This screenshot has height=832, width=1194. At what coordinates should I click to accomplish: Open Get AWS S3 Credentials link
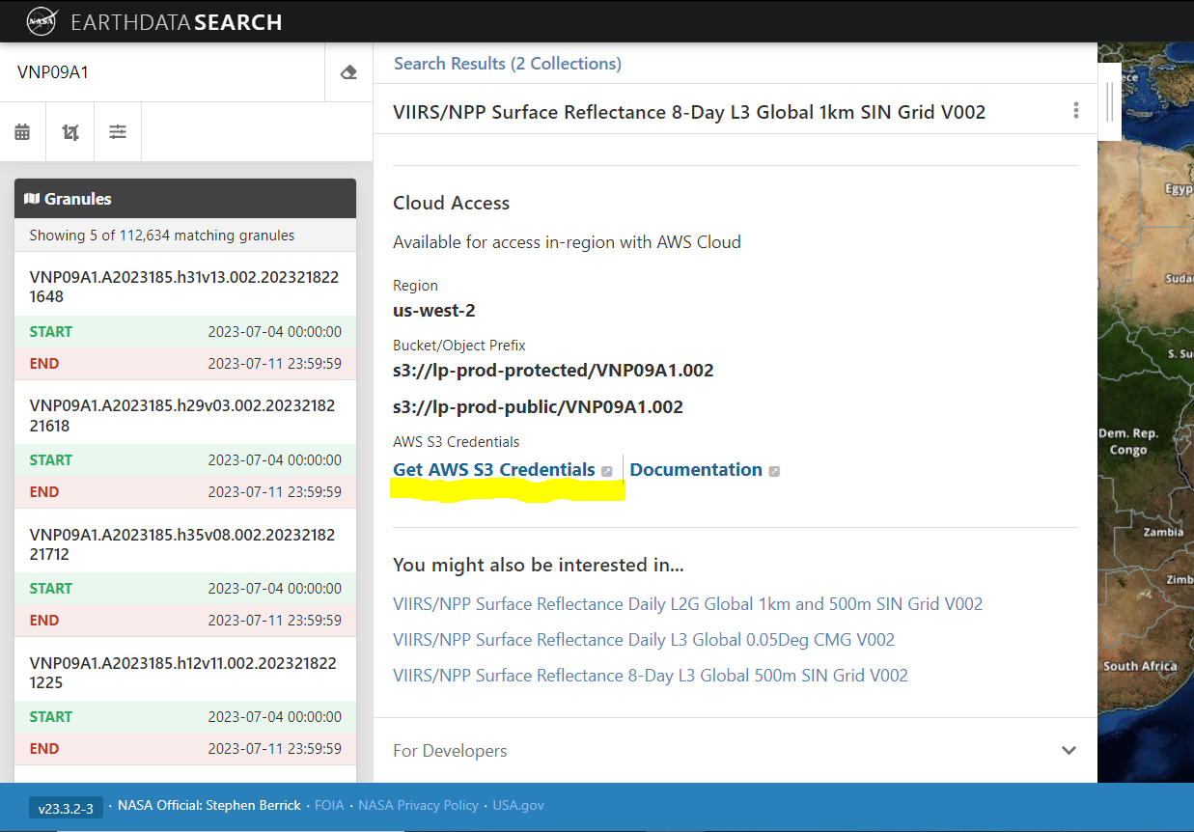(x=494, y=470)
